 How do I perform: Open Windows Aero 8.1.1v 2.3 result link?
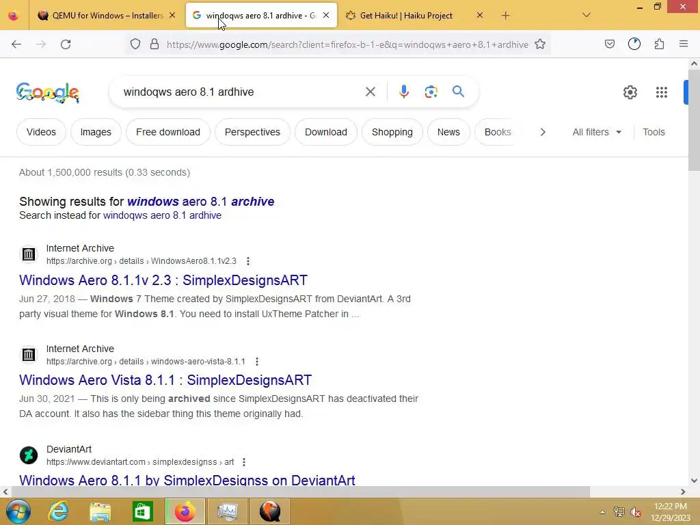pyautogui.click(x=163, y=280)
